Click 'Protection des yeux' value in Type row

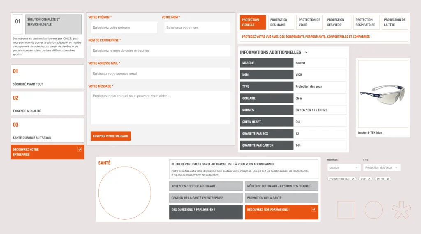[x=309, y=86]
